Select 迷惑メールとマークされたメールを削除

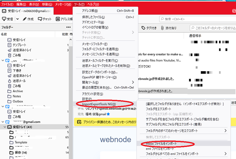105,66
